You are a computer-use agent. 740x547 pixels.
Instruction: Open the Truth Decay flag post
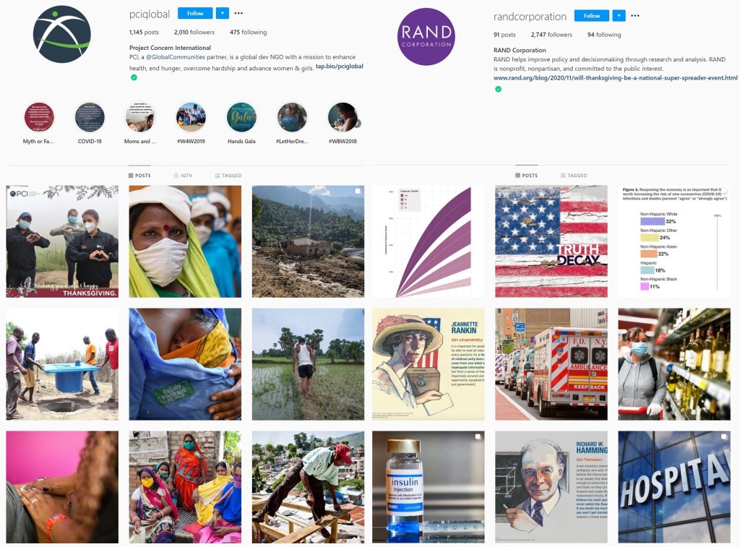point(551,241)
